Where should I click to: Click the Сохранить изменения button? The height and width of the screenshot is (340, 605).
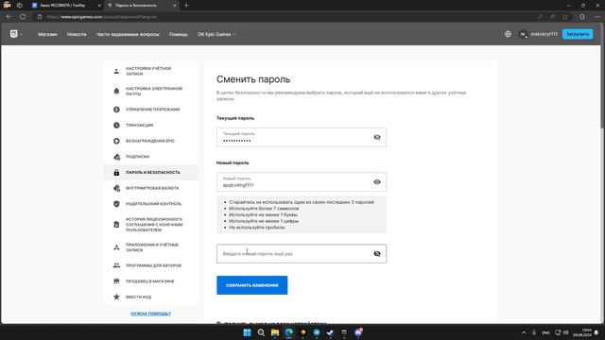[252, 285]
